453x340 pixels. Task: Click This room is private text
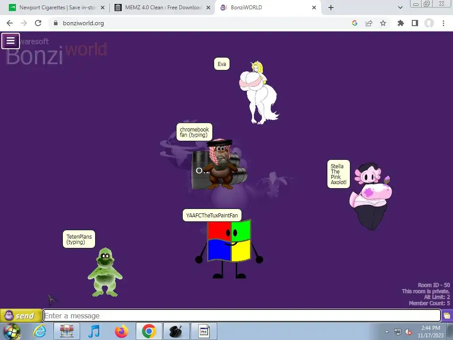coord(426,291)
